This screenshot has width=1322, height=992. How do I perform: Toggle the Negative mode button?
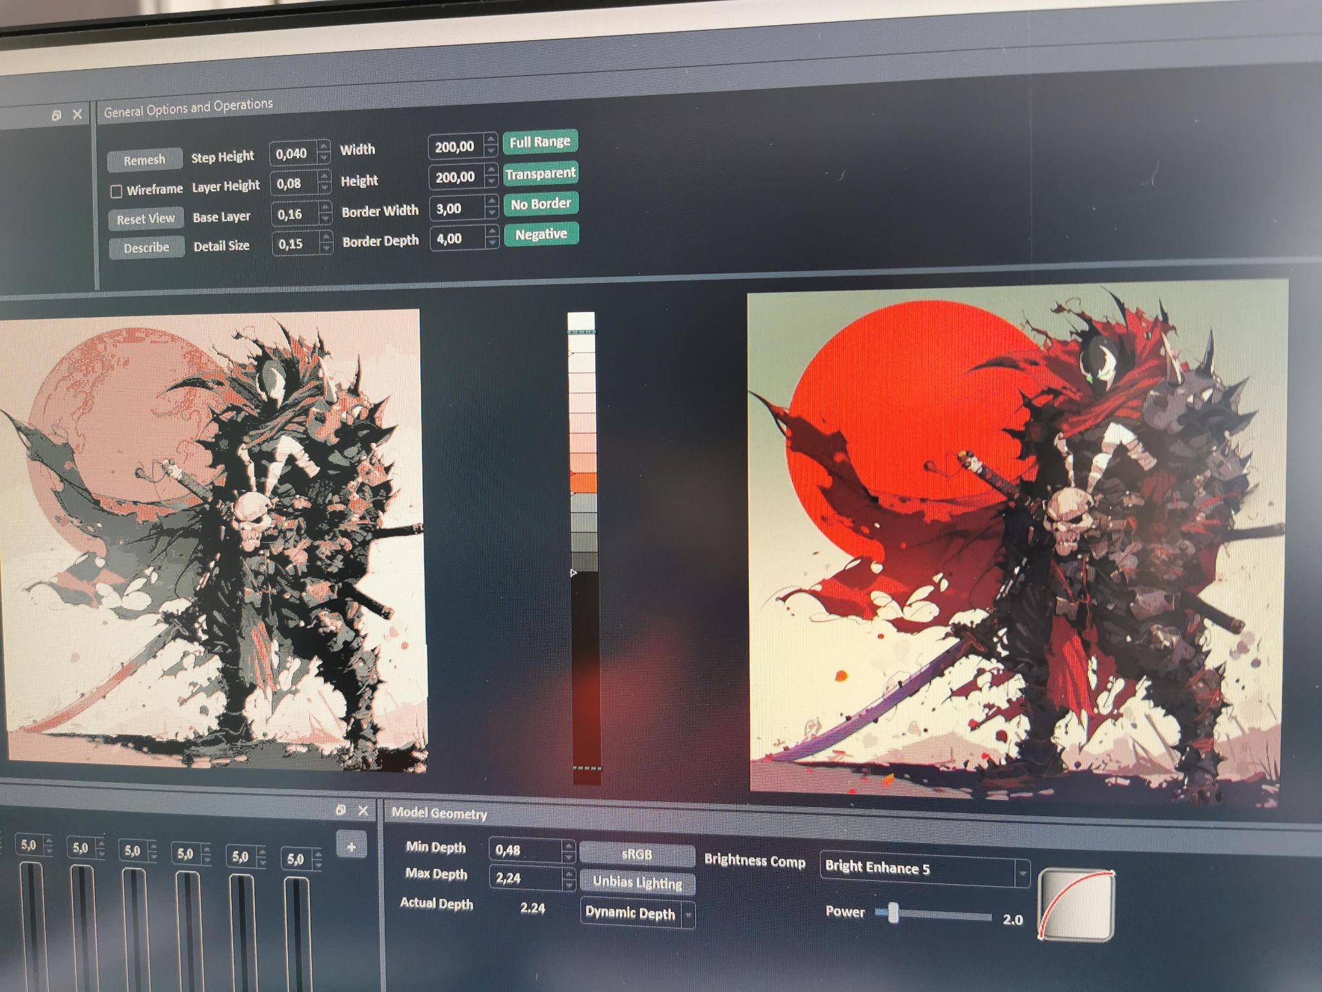(x=541, y=234)
